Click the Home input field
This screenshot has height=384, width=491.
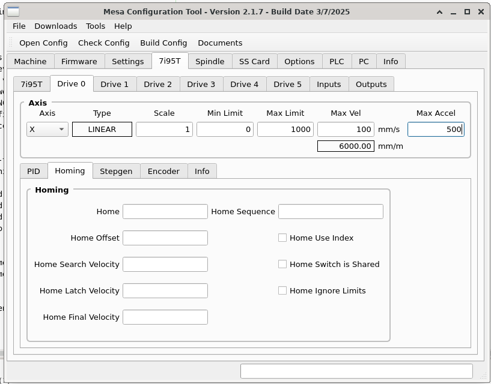[x=165, y=211]
